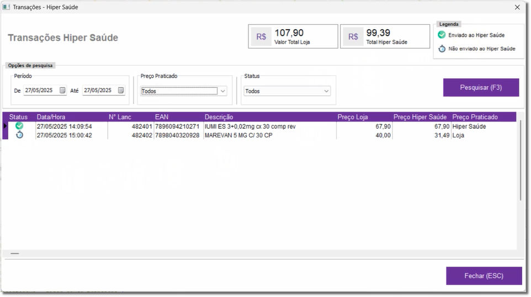
Task: Click the Preço Hiper Saúde value 31,49
Action: click(442, 135)
